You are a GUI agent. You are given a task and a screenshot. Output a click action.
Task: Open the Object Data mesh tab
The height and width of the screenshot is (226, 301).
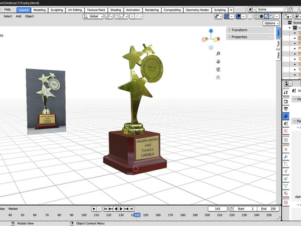coord(286,186)
